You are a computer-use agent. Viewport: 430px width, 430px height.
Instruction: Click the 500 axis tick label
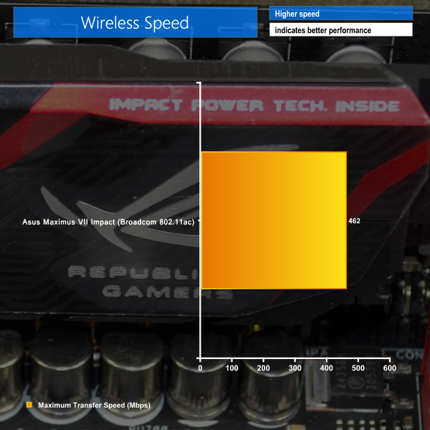tap(358, 368)
